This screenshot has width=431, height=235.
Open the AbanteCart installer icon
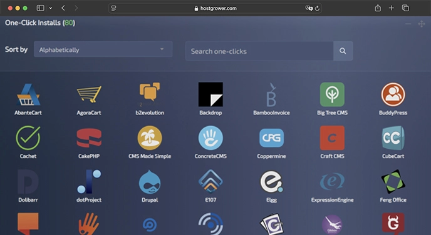click(28, 94)
